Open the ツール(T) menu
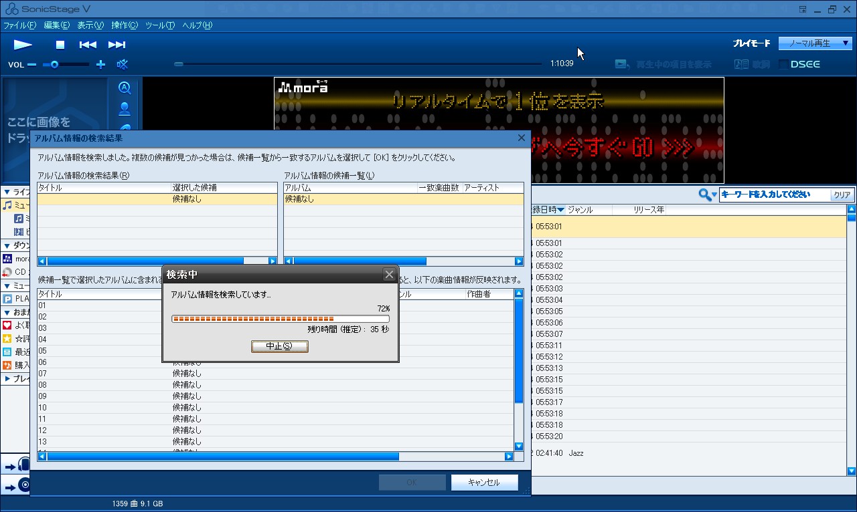 [160, 25]
